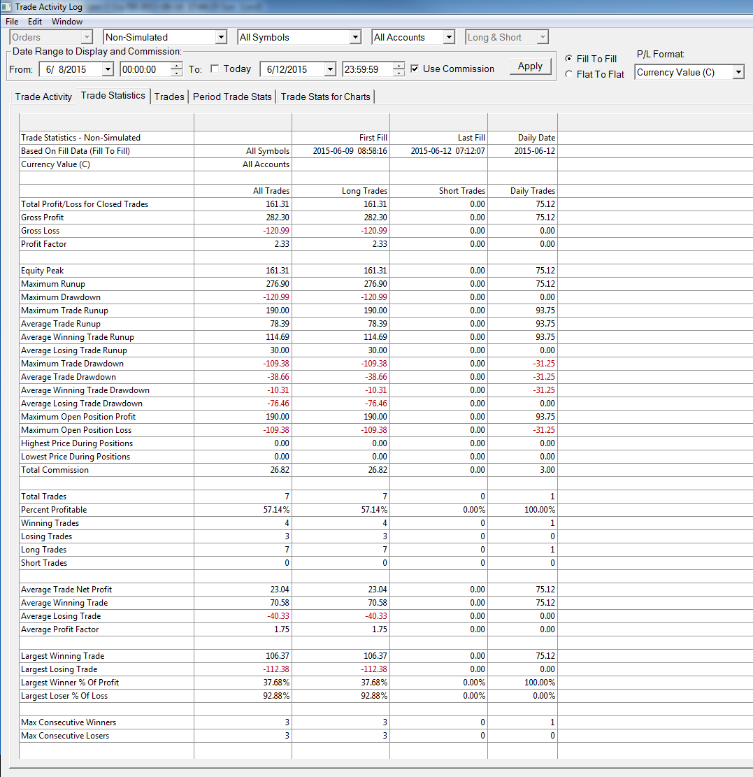
Task: Click the 'Short Trades' column header
Action: tap(462, 191)
